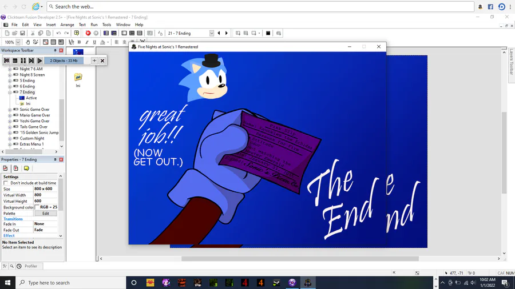The width and height of the screenshot is (515, 289).
Task: Switch to Runtime options properties tab icon
Action: point(16,168)
